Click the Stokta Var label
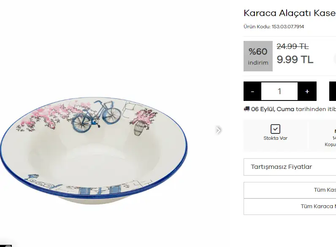The image size is (336, 247). 275,138
